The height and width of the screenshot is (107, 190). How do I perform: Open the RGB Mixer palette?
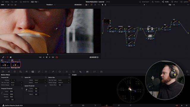[x=26, y=72]
